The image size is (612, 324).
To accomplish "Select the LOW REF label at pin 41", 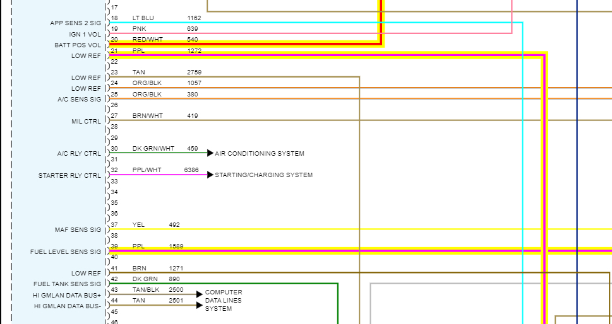I will coord(87,274).
